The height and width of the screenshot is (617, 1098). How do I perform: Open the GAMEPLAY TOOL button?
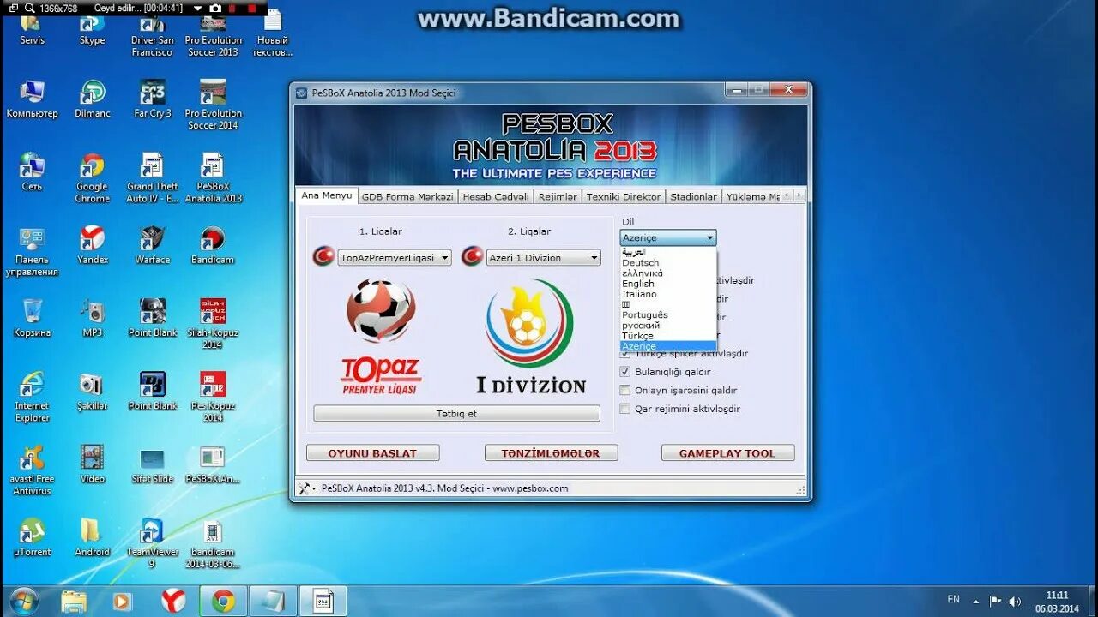[727, 453]
